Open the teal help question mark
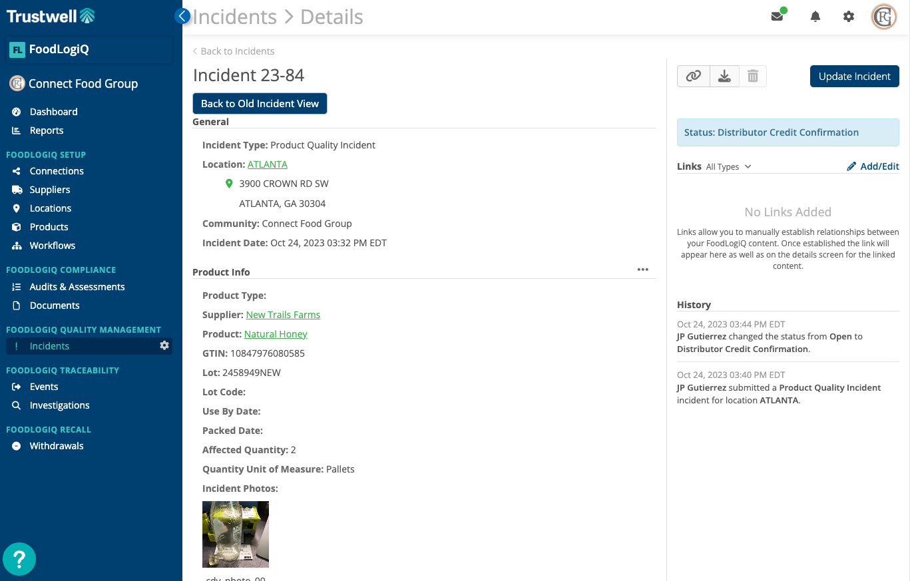Screen dimensions: 910x581 (x=19, y=559)
